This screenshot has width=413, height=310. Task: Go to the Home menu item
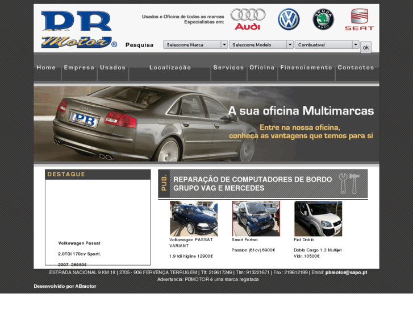pos(47,68)
